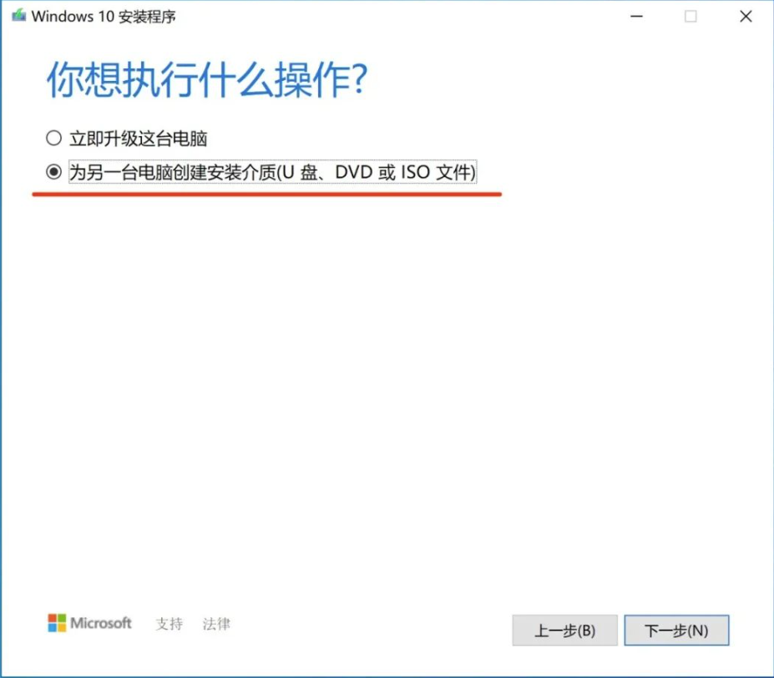The width and height of the screenshot is (774, 678).
Task: Click the 立即升级这台电脑 option label
Action: (139, 139)
